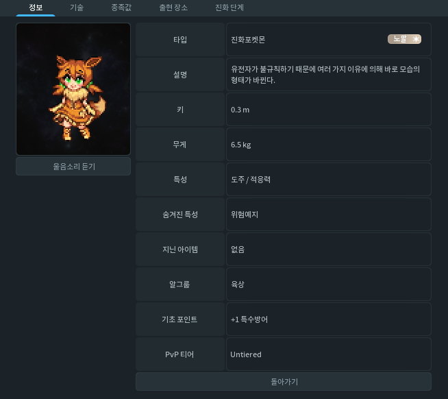Screen dimensions: 448x399
Task: Click the Untiered PvP tier value
Action: (246, 354)
